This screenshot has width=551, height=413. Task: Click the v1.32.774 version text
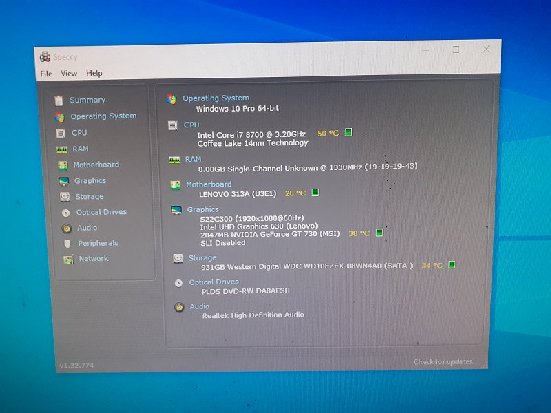click(76, 366)
